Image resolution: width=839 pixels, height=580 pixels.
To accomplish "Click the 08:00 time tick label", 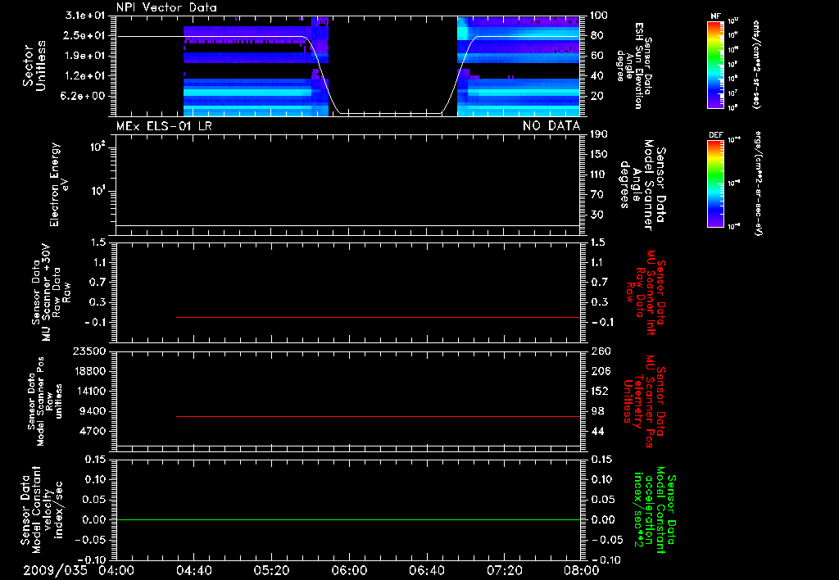I will (582, 570).
